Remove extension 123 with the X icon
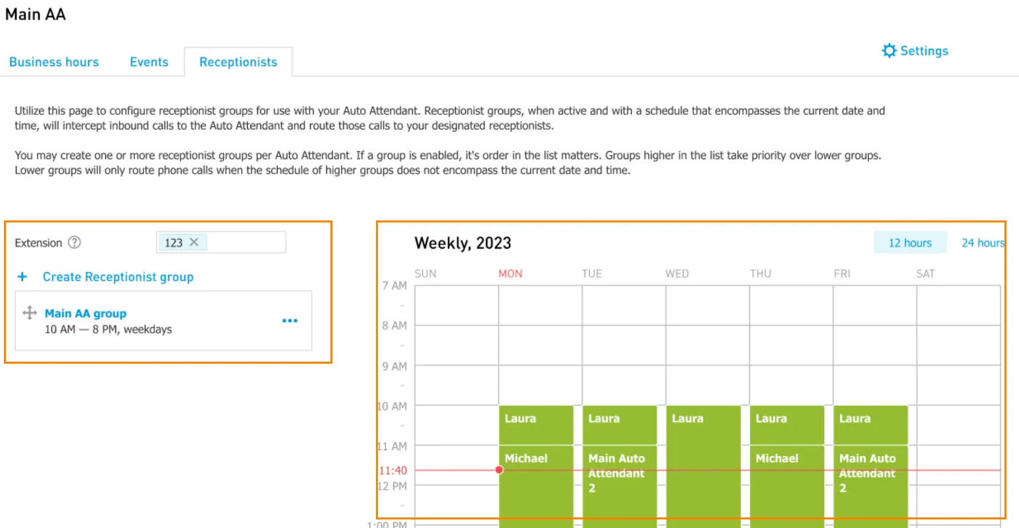 [194, 242]
